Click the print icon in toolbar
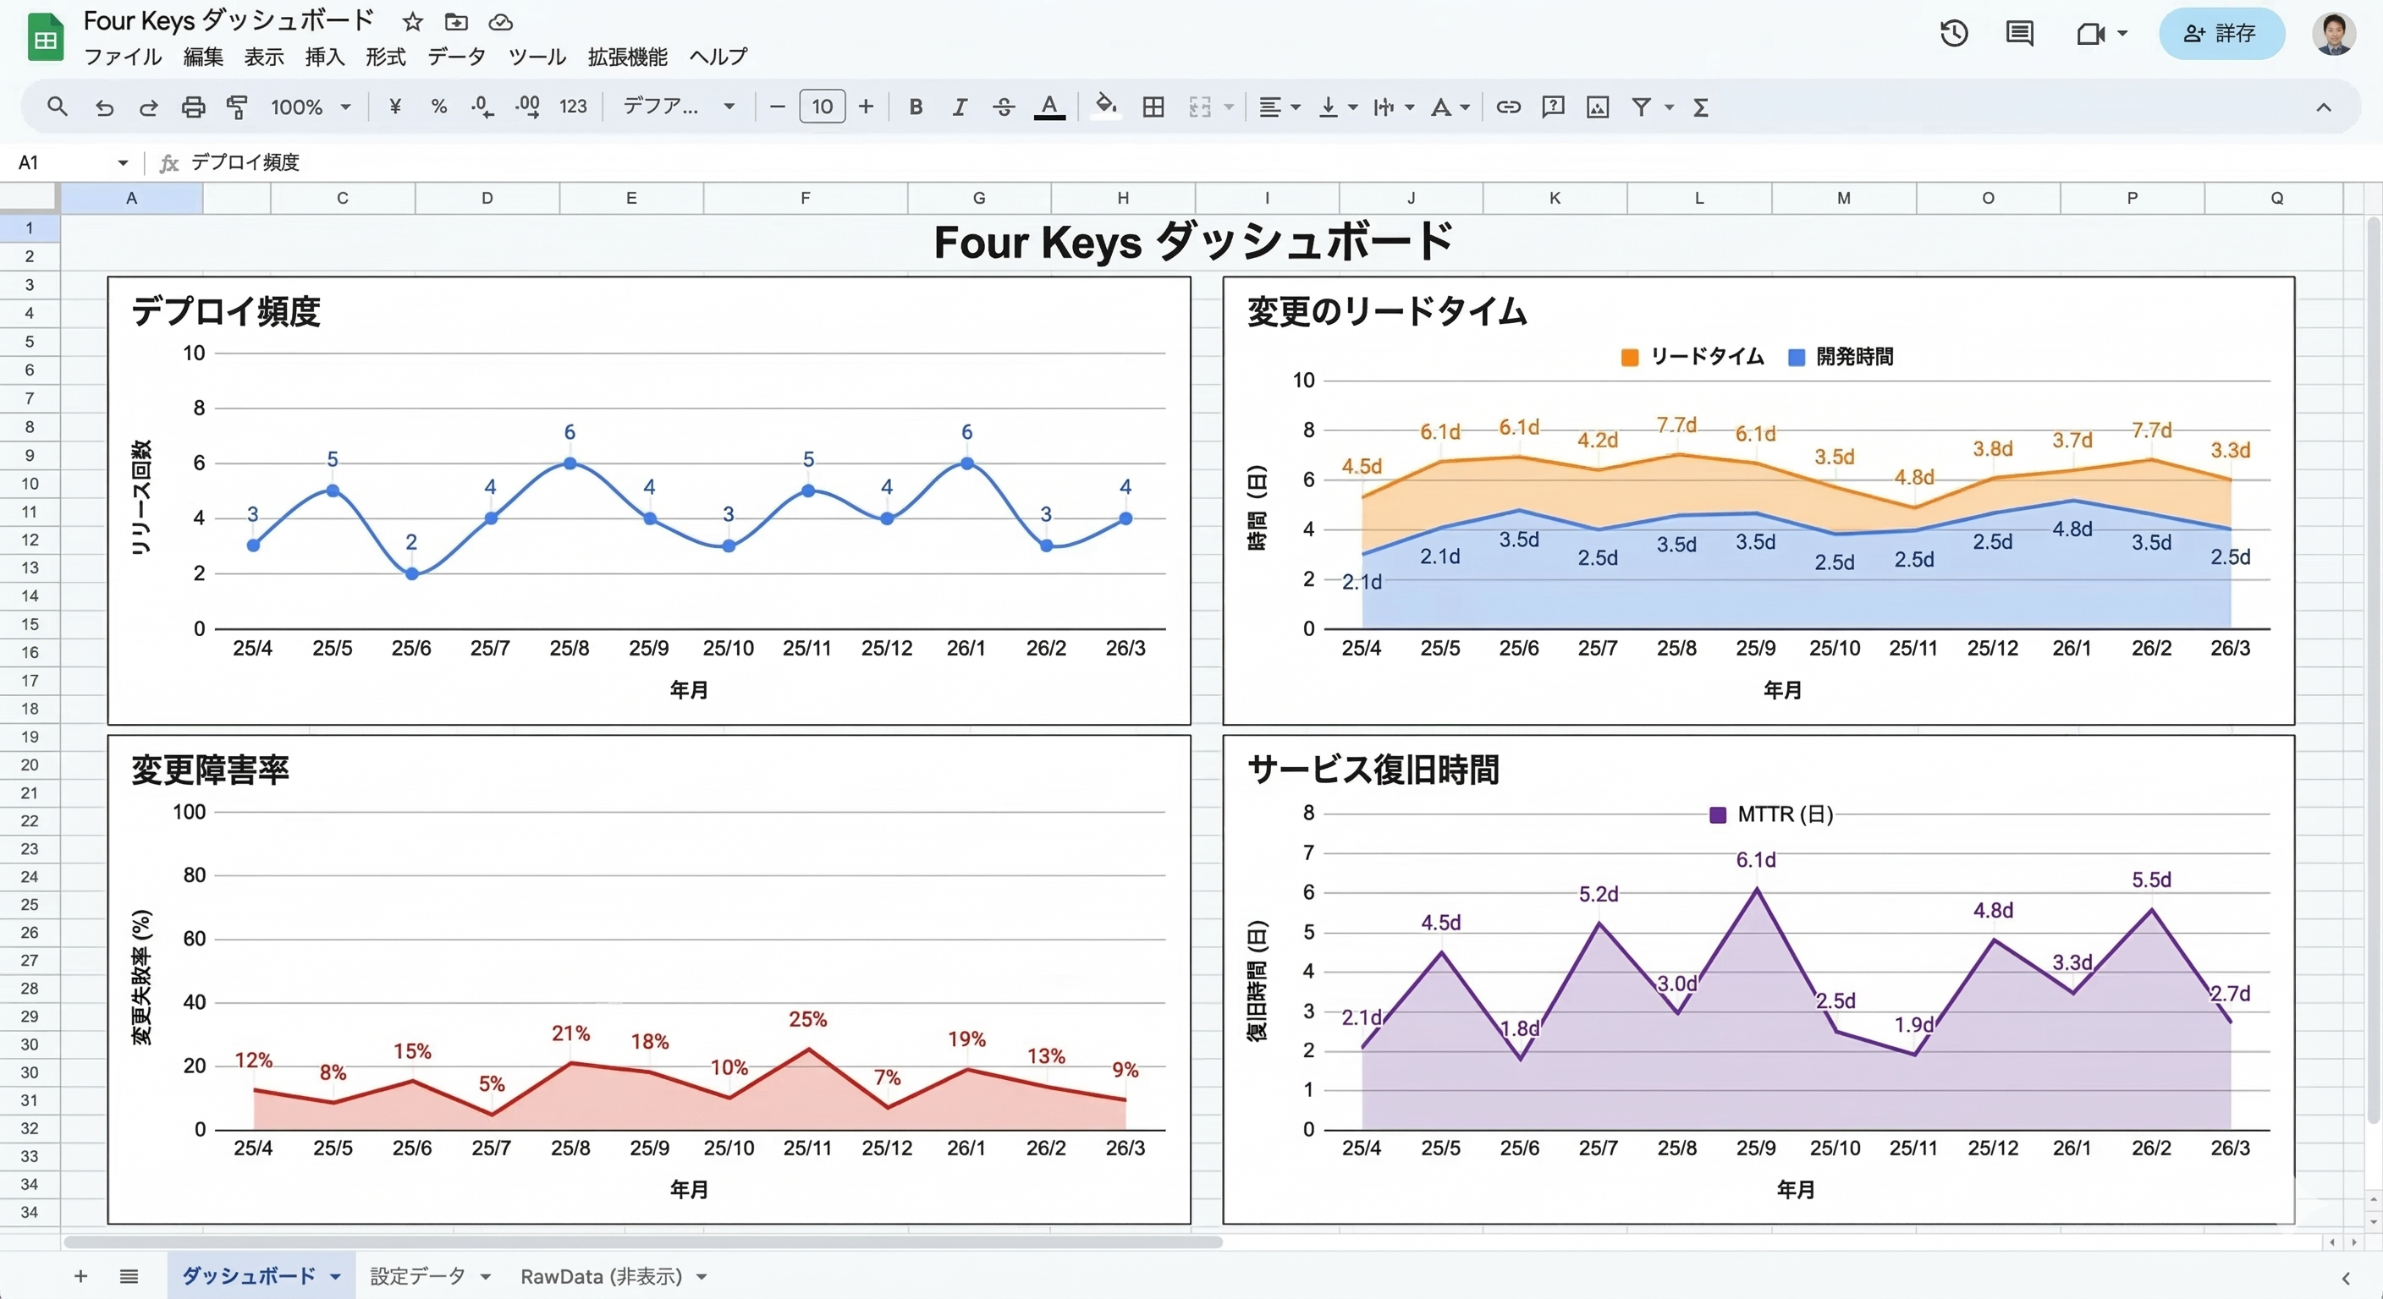 192,107
